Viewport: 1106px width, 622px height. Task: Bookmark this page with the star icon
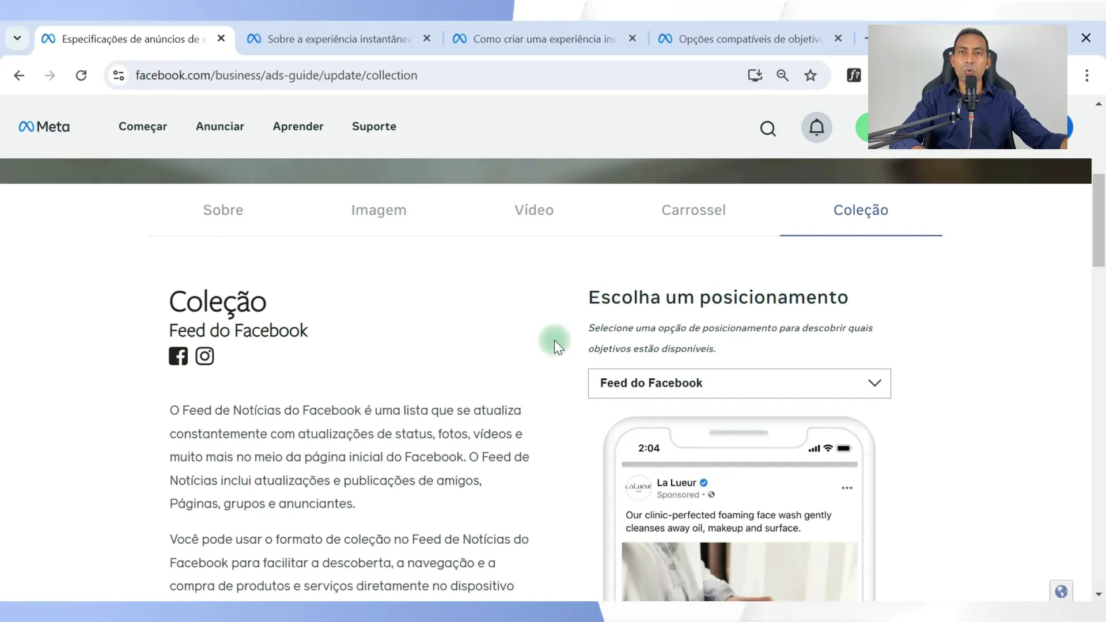tap(810, 75)
